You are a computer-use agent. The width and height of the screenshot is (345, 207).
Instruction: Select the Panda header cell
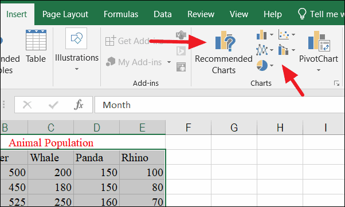[96, 157]
